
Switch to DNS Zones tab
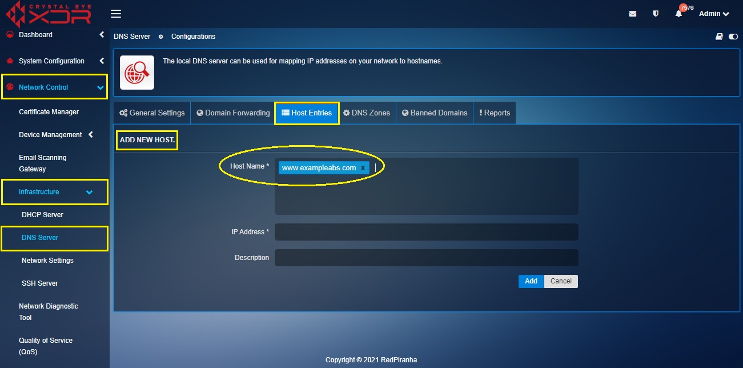pos(367,113)
